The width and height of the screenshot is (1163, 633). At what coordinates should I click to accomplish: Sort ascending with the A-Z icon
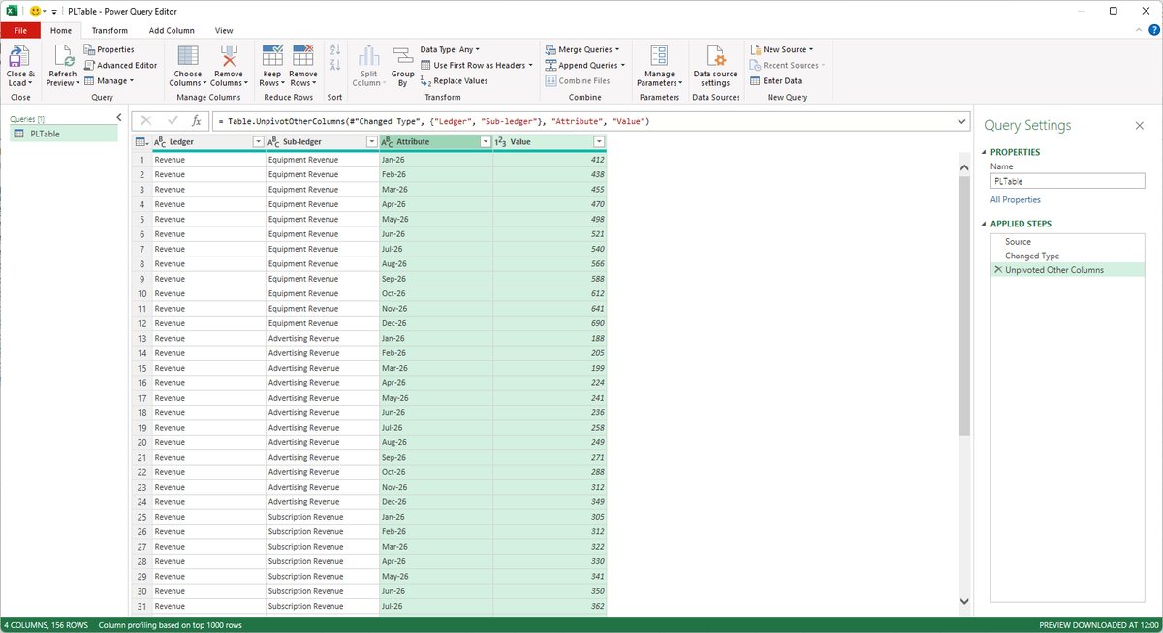335,49
